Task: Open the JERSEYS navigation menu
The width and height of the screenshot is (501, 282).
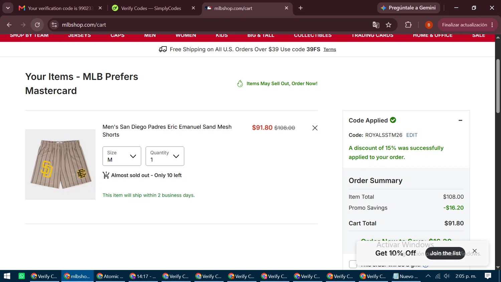Action: [x=79, y=35]
